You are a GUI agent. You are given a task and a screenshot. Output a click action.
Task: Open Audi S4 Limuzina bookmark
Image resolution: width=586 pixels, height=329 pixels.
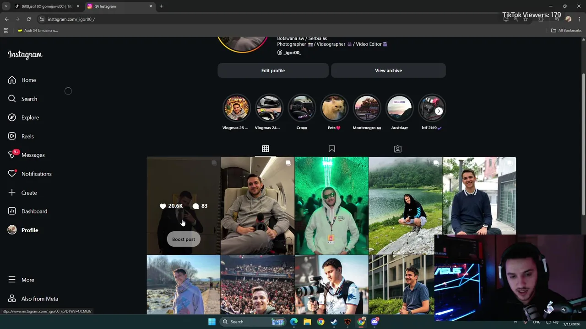(x=38, y=31)
